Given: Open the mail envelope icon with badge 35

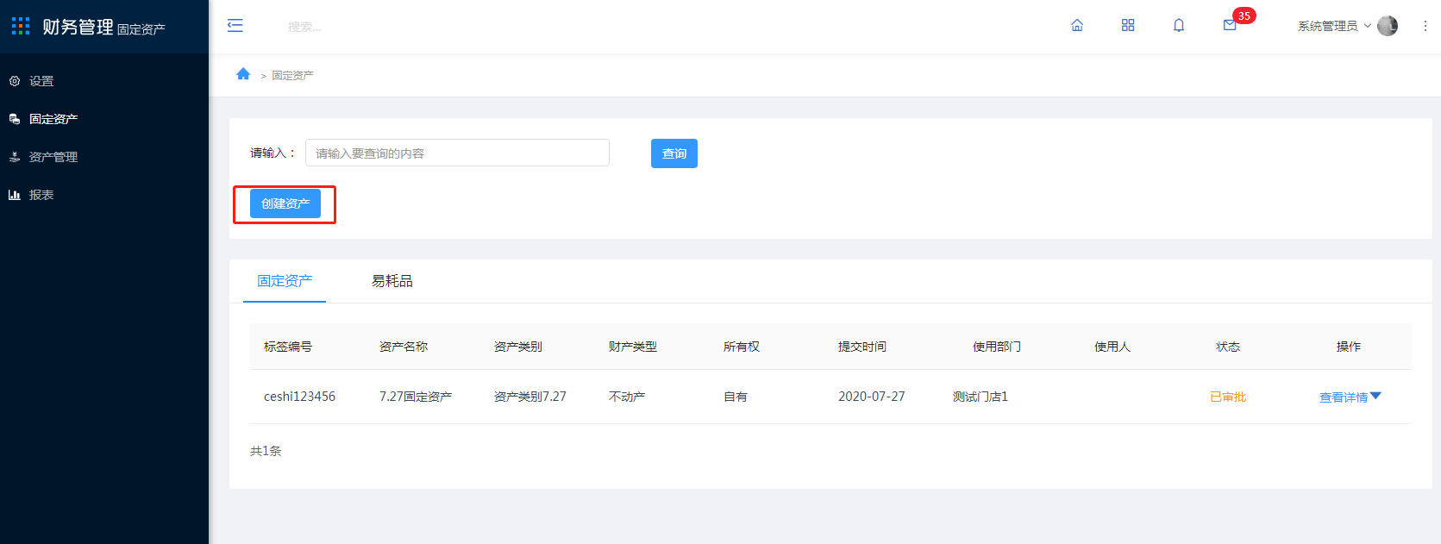Looking at the screenshot, I should tap(1230, 26).
